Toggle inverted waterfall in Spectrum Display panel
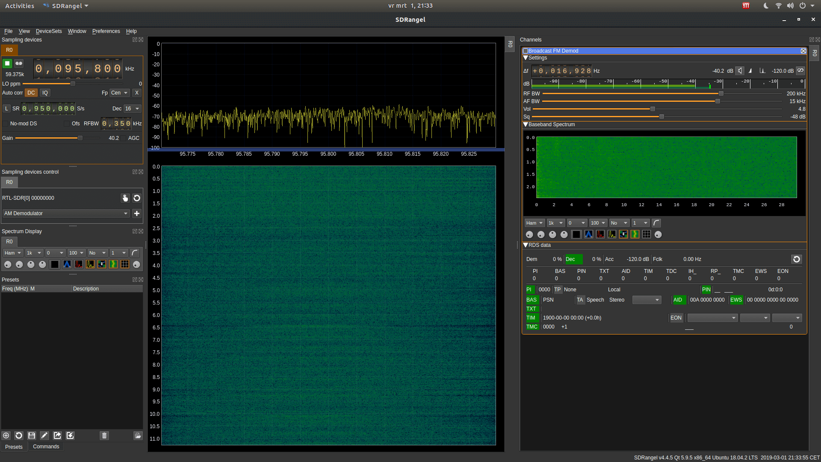Screen dimensions: 821x462 [102, 264]
